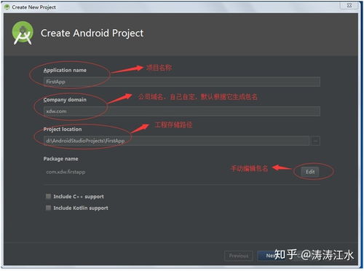Click the Company domain label
The width and height of the screenshot is (364, 271).
(x=65, y=100)
